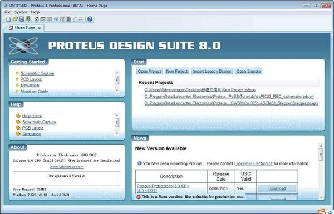The width and height of the screenshot is (334, 214).
Task: Open the Help Home link
Action: [x=32, y=116]
